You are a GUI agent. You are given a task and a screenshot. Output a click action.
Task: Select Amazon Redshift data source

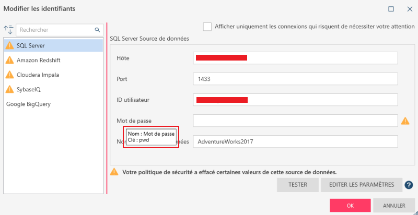pos(39,61)
